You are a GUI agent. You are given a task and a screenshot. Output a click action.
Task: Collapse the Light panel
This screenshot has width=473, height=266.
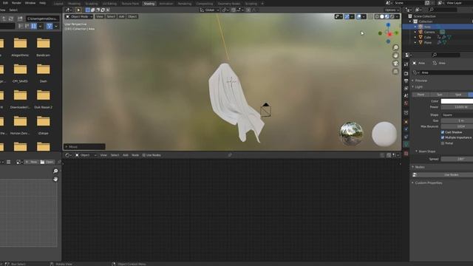point(418,87)
